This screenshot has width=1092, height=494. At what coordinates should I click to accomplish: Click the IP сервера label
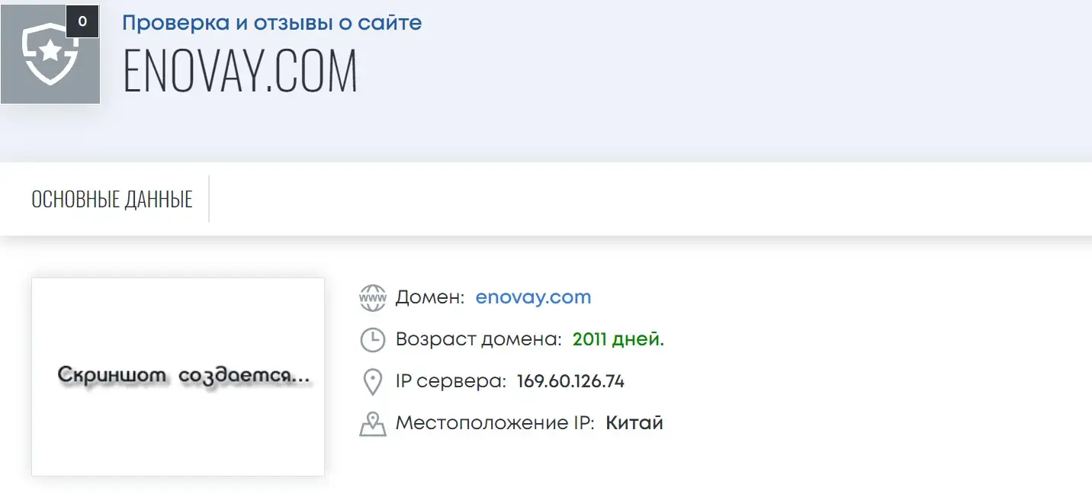[x=450, y=381]
